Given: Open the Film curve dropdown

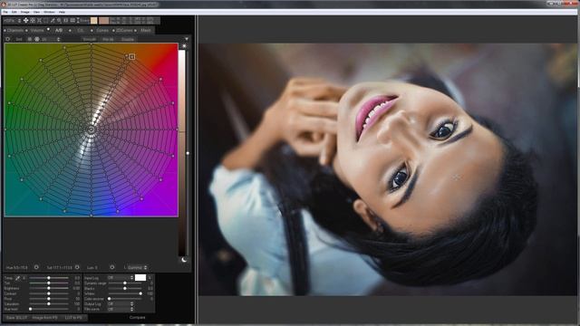Looking at the screenshot, I should (121, 309).
